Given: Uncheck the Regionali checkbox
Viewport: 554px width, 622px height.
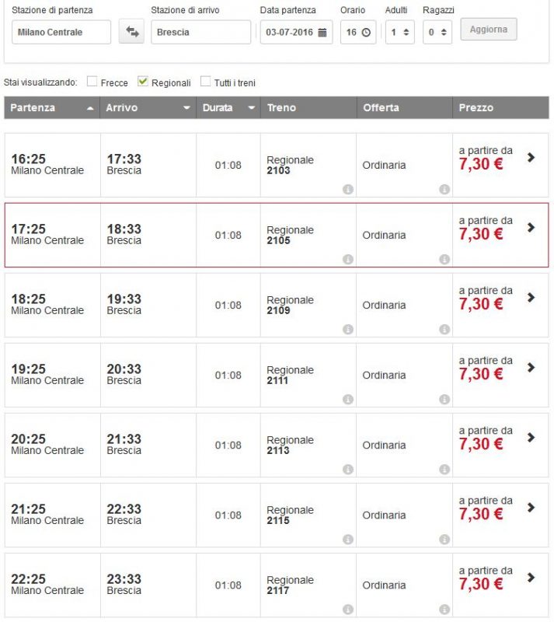Looking at the screenshot, I should [142, 82].
